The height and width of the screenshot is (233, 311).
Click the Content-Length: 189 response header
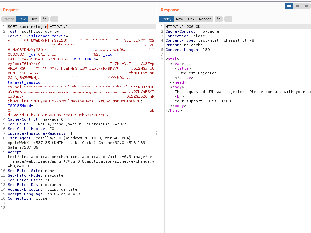click(x=188, y=50)
